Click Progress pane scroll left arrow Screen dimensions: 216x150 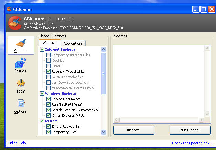click(116, 120)
